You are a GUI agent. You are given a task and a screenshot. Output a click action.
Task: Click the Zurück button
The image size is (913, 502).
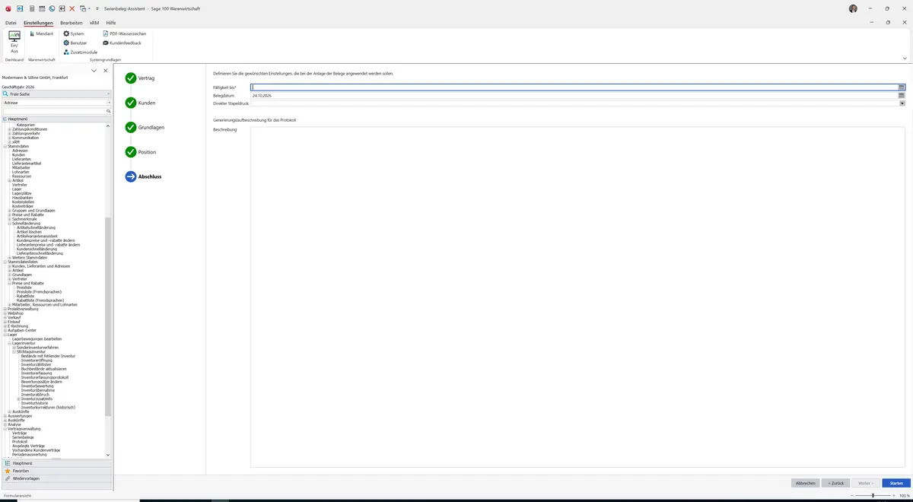(835, 483)
